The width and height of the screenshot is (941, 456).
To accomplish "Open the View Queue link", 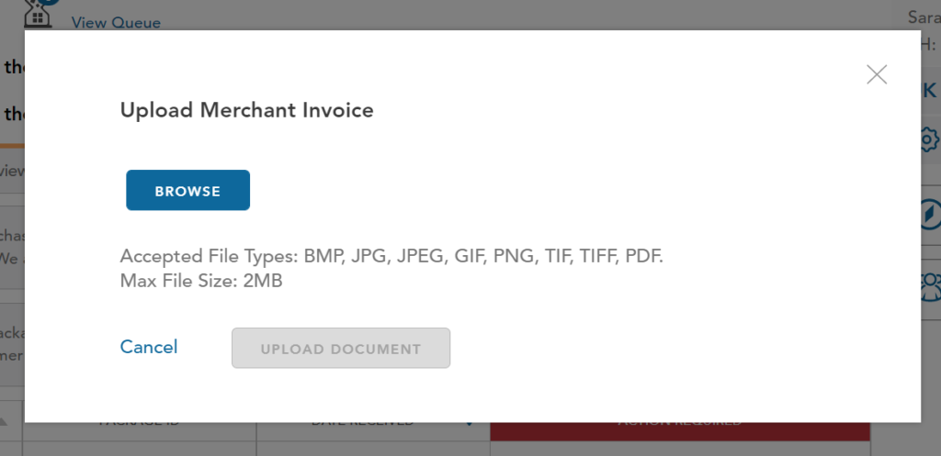I will tap(116, 23).
